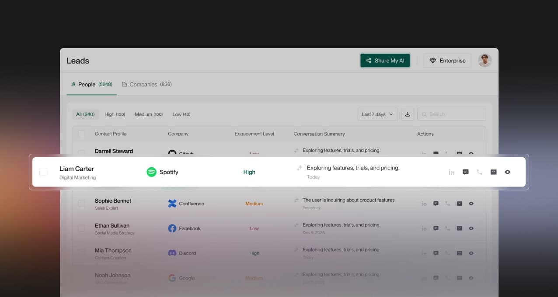Open the Enterprise plan button
The width and height of the screenshot is (558, 297).
(447, 60)
